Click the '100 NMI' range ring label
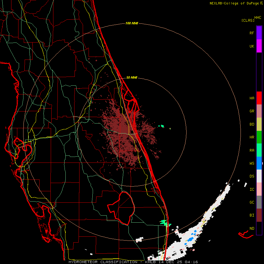 click(x=132, y=23)
